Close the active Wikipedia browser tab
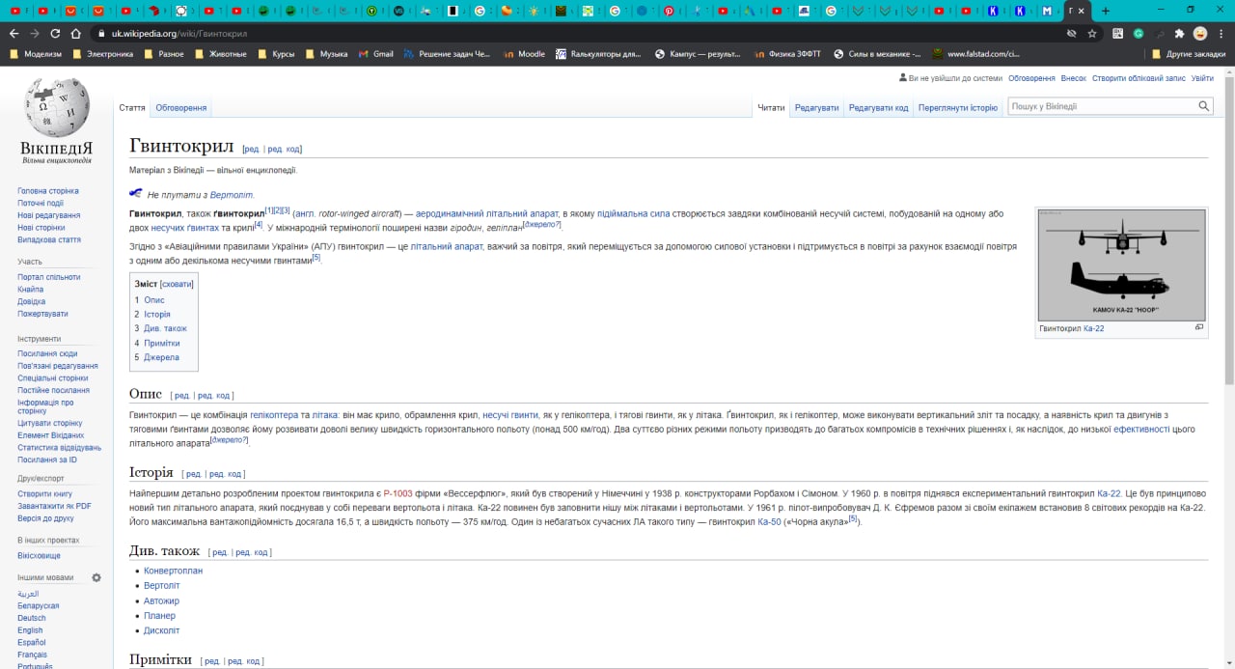The height and width of the screenshot is (669, 1235). 1081,11
